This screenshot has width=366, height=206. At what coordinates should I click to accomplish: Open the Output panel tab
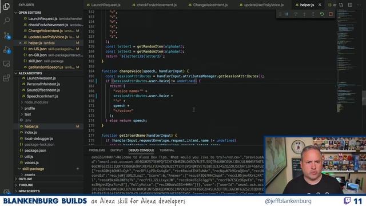(x=117, y=150)
